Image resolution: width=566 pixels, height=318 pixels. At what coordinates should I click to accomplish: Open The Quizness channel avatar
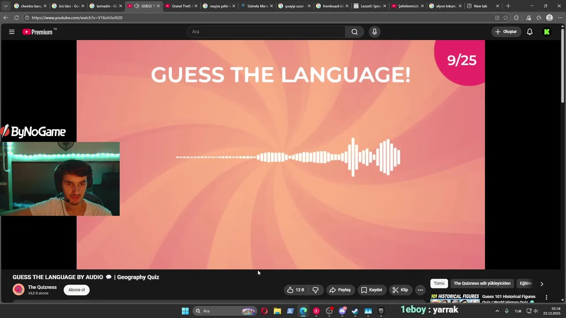(x=19, y=290)
